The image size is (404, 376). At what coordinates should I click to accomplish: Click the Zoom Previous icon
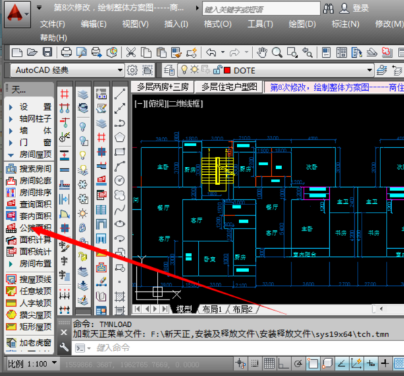coord(307,52)
